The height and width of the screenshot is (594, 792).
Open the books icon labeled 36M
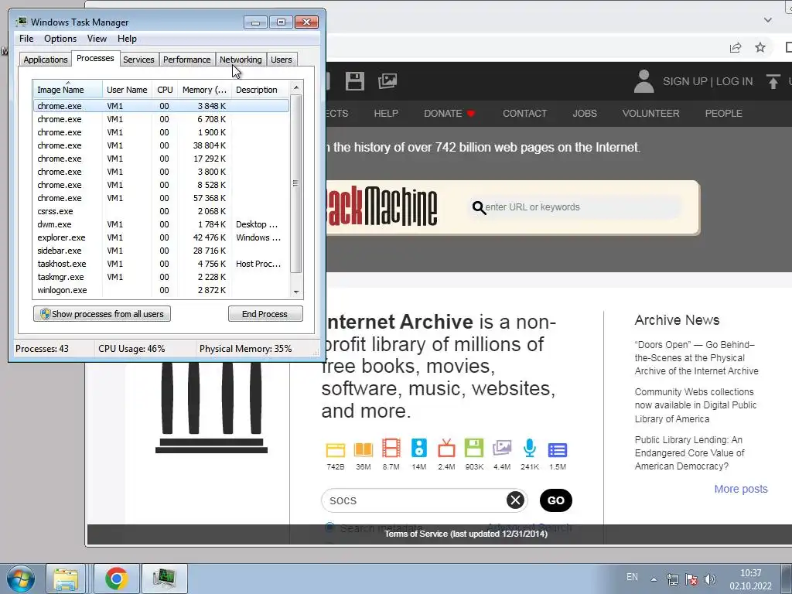coord(364,449)
